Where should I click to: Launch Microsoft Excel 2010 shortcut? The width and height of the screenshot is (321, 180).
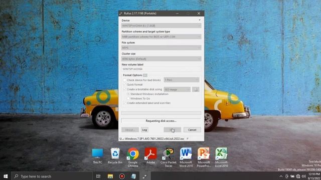point(221,157)
